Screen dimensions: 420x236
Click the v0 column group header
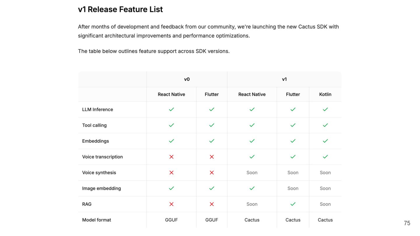(187, 79)
